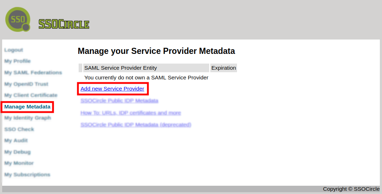Open My Monitor page

pos(19,163)
